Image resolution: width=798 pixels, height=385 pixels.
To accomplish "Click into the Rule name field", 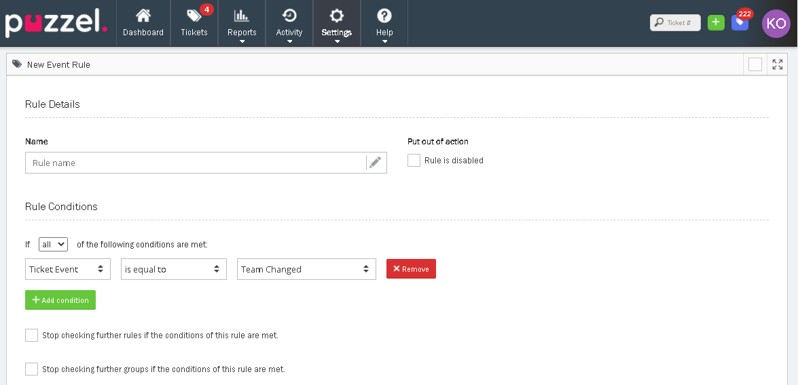I will click(x=196, y=163).
